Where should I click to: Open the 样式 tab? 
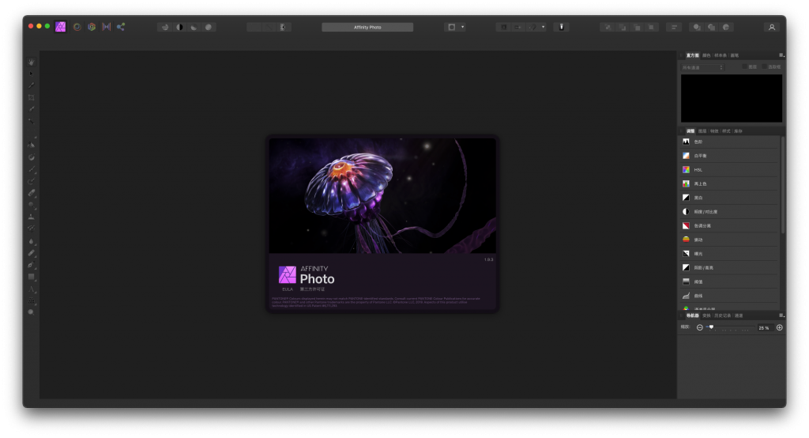(x=726, y=131)
